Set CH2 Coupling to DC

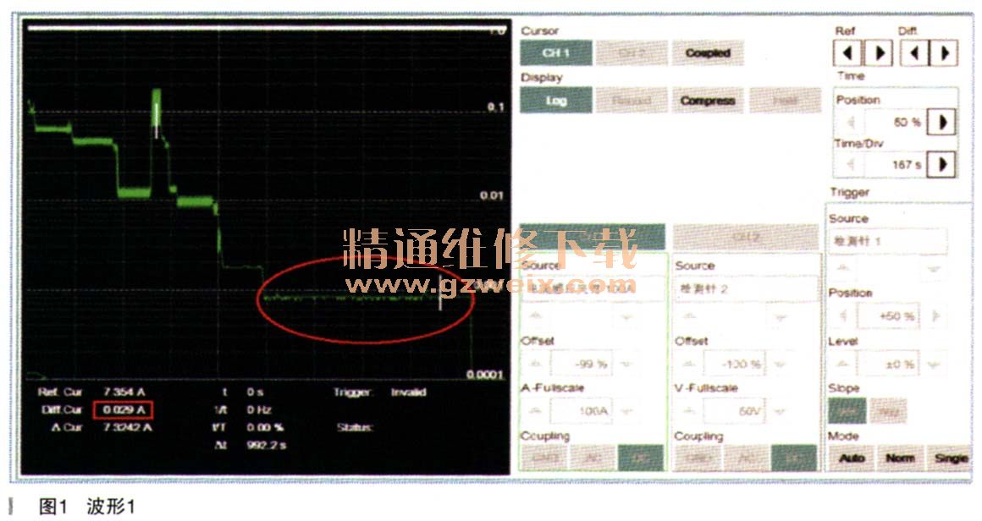[794, 458]
